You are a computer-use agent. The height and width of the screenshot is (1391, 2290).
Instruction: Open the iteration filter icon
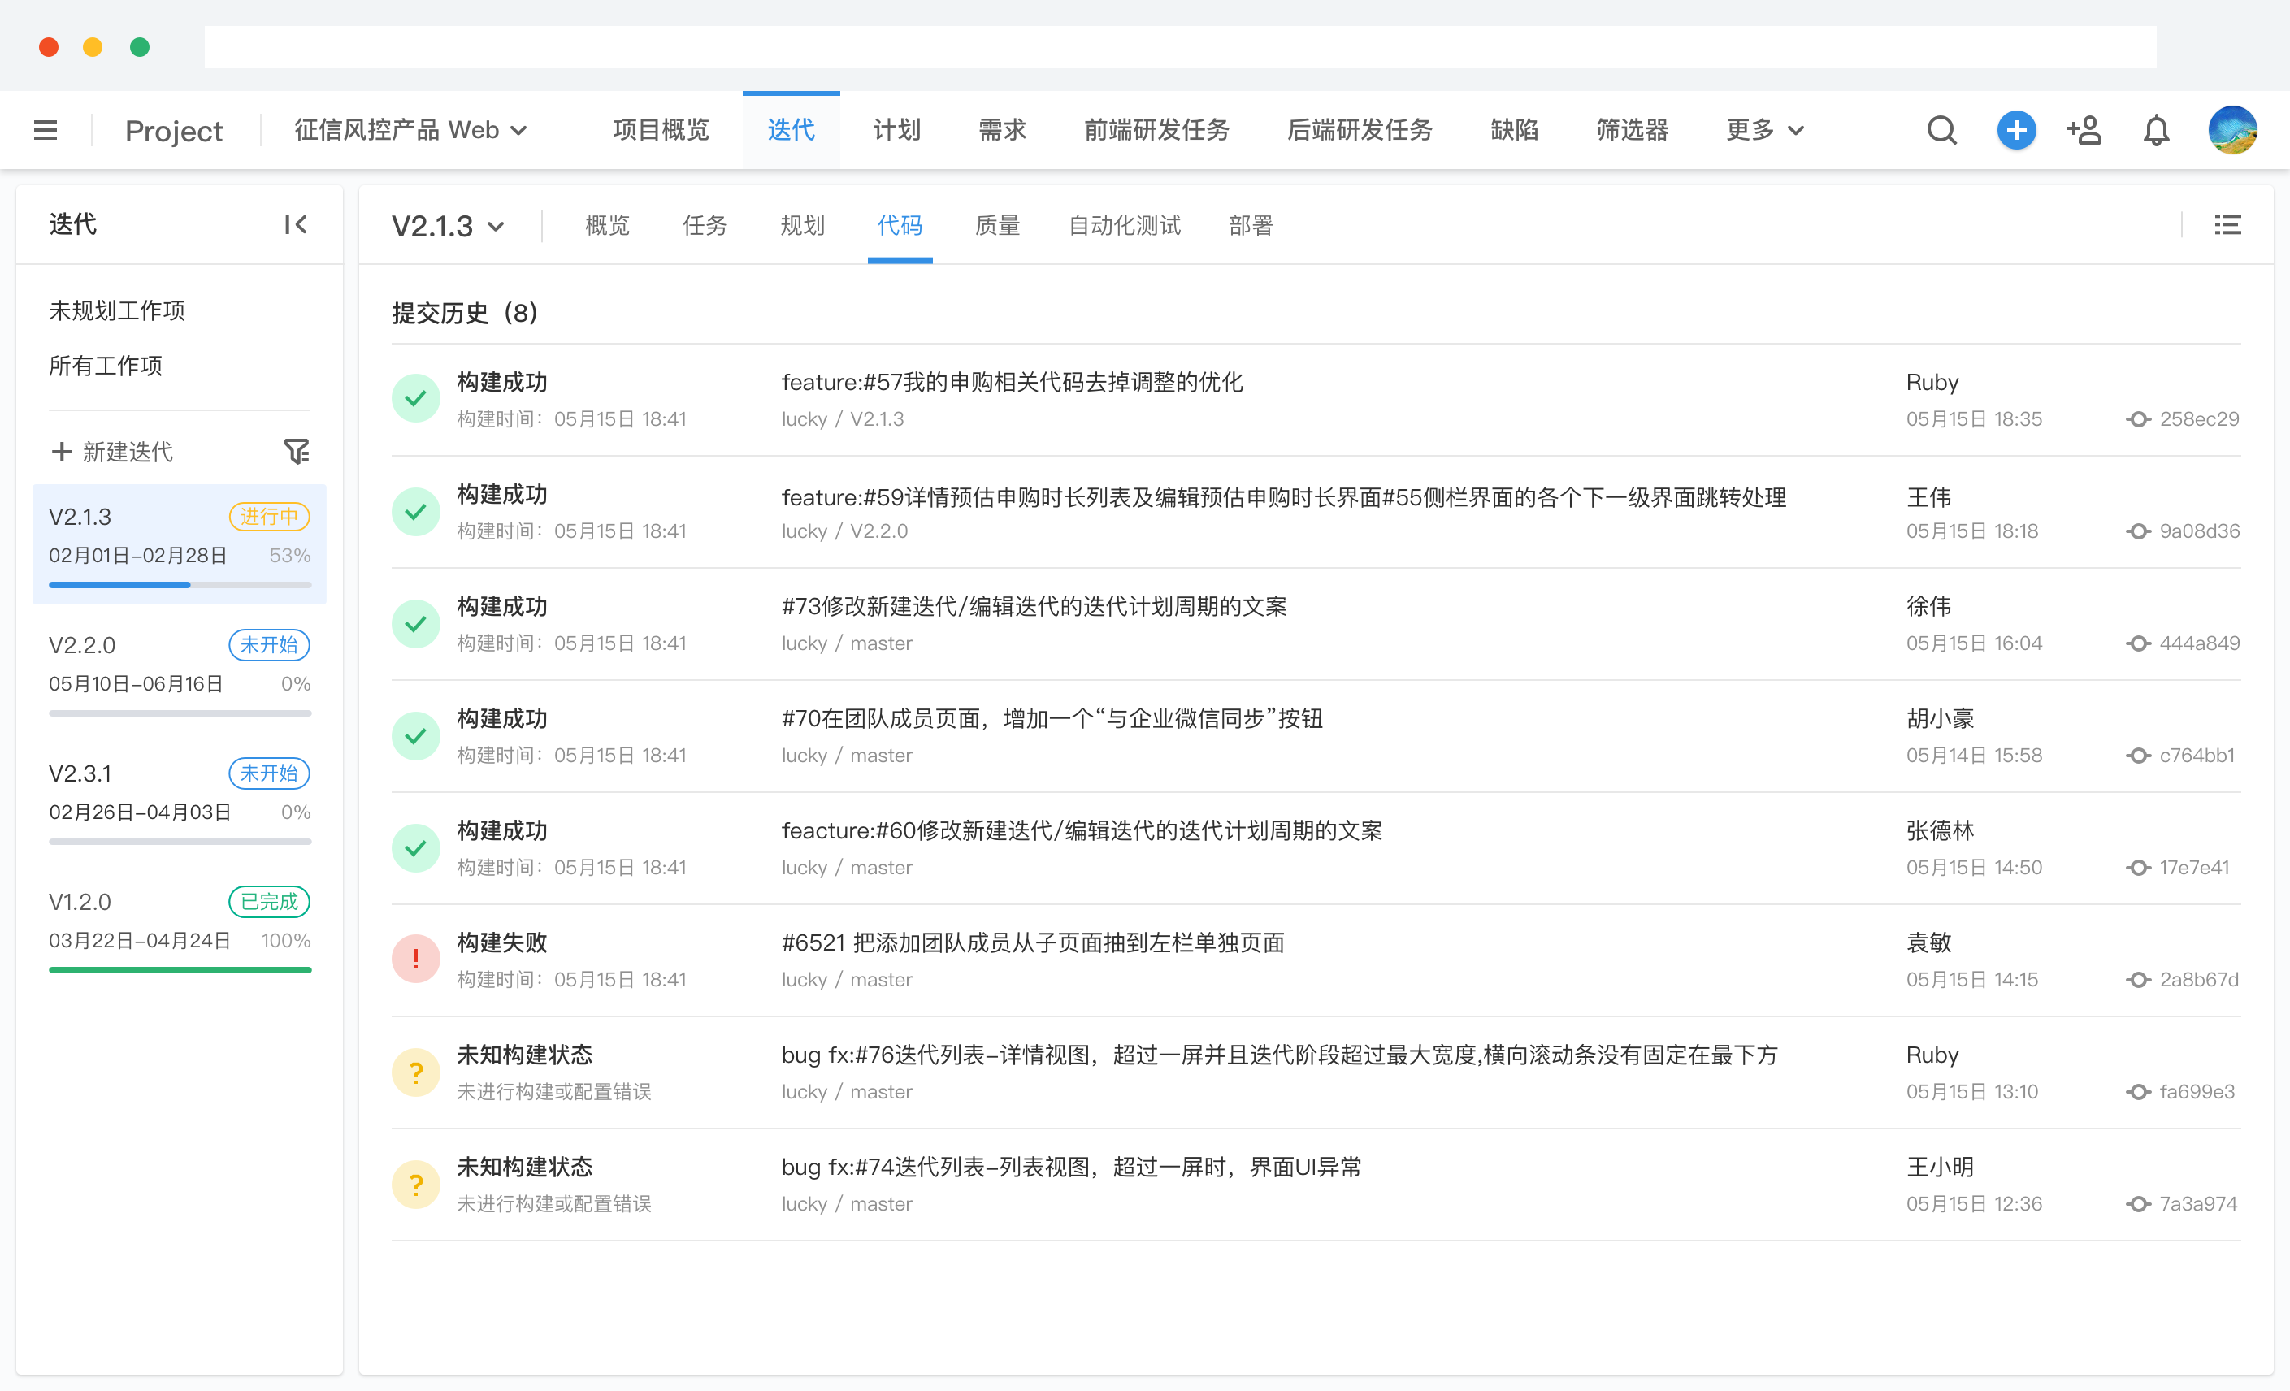coord(297,451)
